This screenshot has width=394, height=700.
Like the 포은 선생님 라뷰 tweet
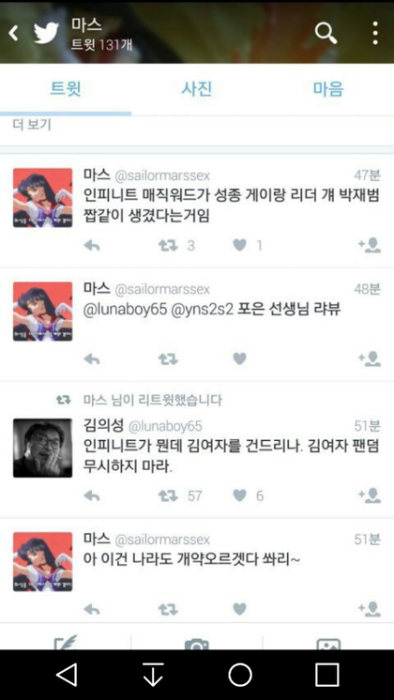pyautogui.click(x=239, y=358)
